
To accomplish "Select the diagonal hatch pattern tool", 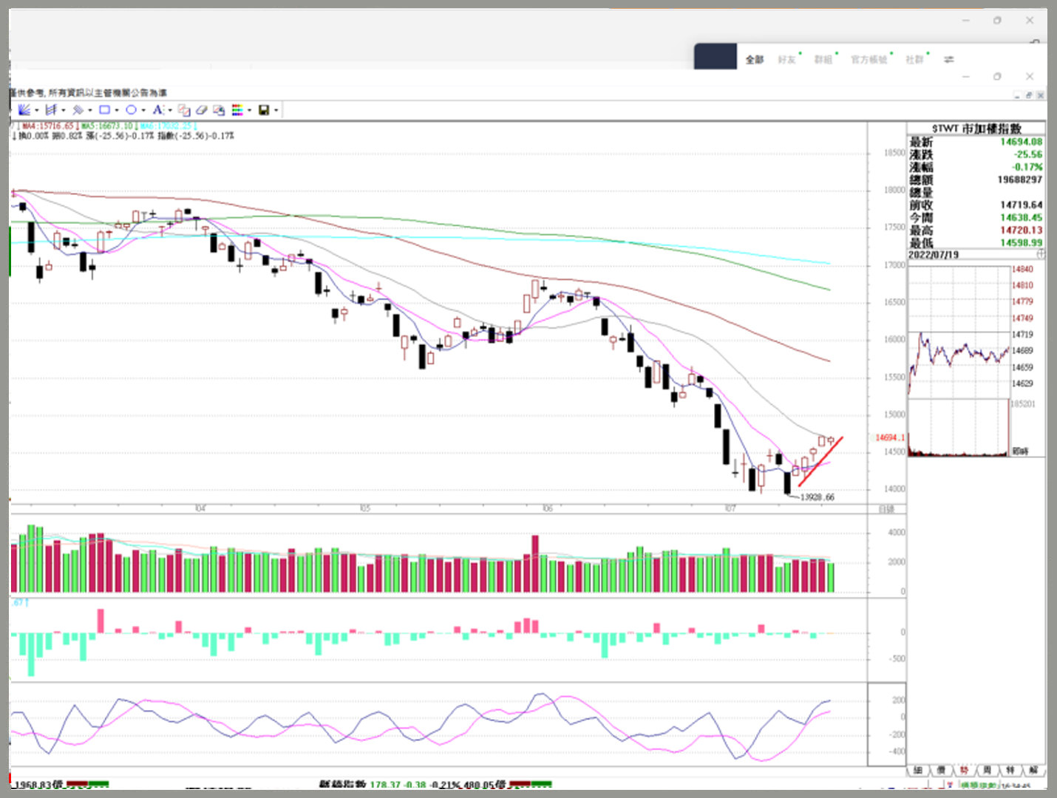I will (78, 110).
